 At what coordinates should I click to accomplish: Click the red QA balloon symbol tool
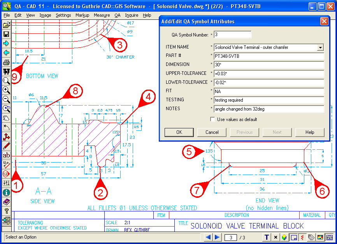[x=7, y=174]
